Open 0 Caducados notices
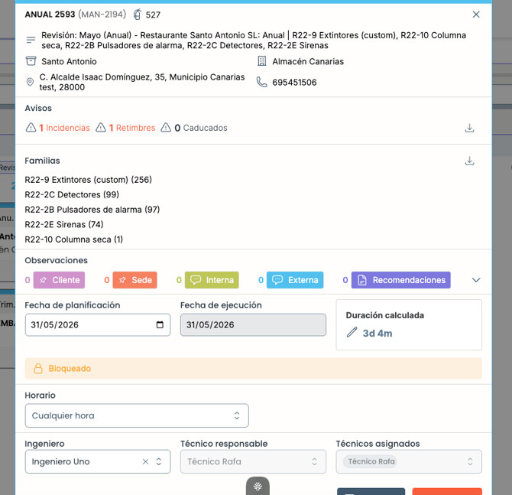512x495 pixels. click(201, 128)
